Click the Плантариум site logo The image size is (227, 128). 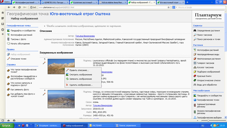tap(208, 16)
